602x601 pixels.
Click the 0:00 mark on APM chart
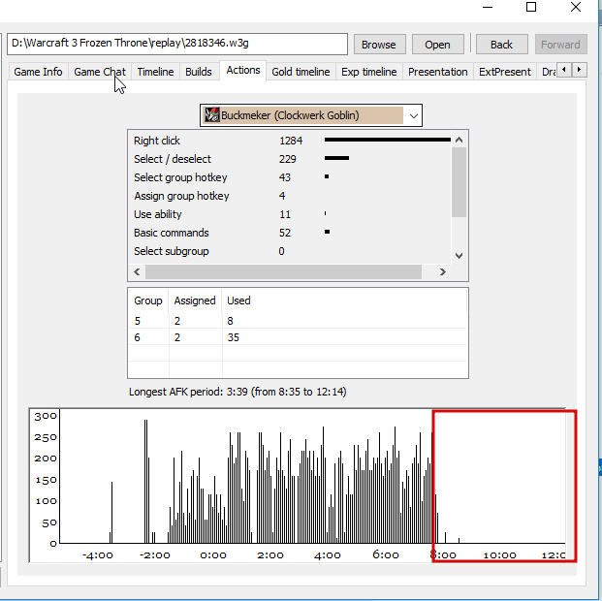[x=213, y=555]
